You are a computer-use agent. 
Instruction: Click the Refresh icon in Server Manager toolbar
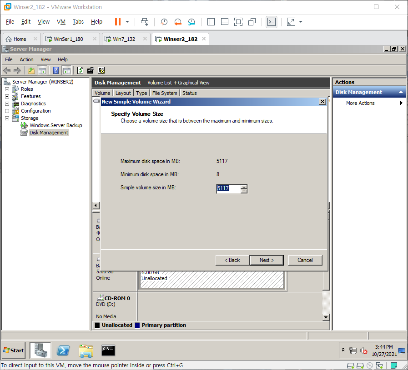(x=80, y=70)
